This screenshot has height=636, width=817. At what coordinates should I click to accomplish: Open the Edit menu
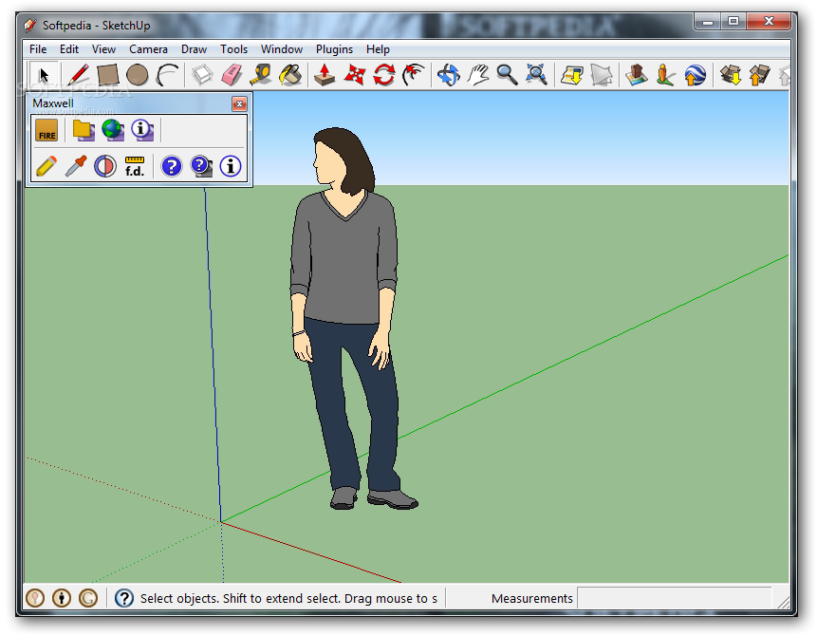[68, 49]
